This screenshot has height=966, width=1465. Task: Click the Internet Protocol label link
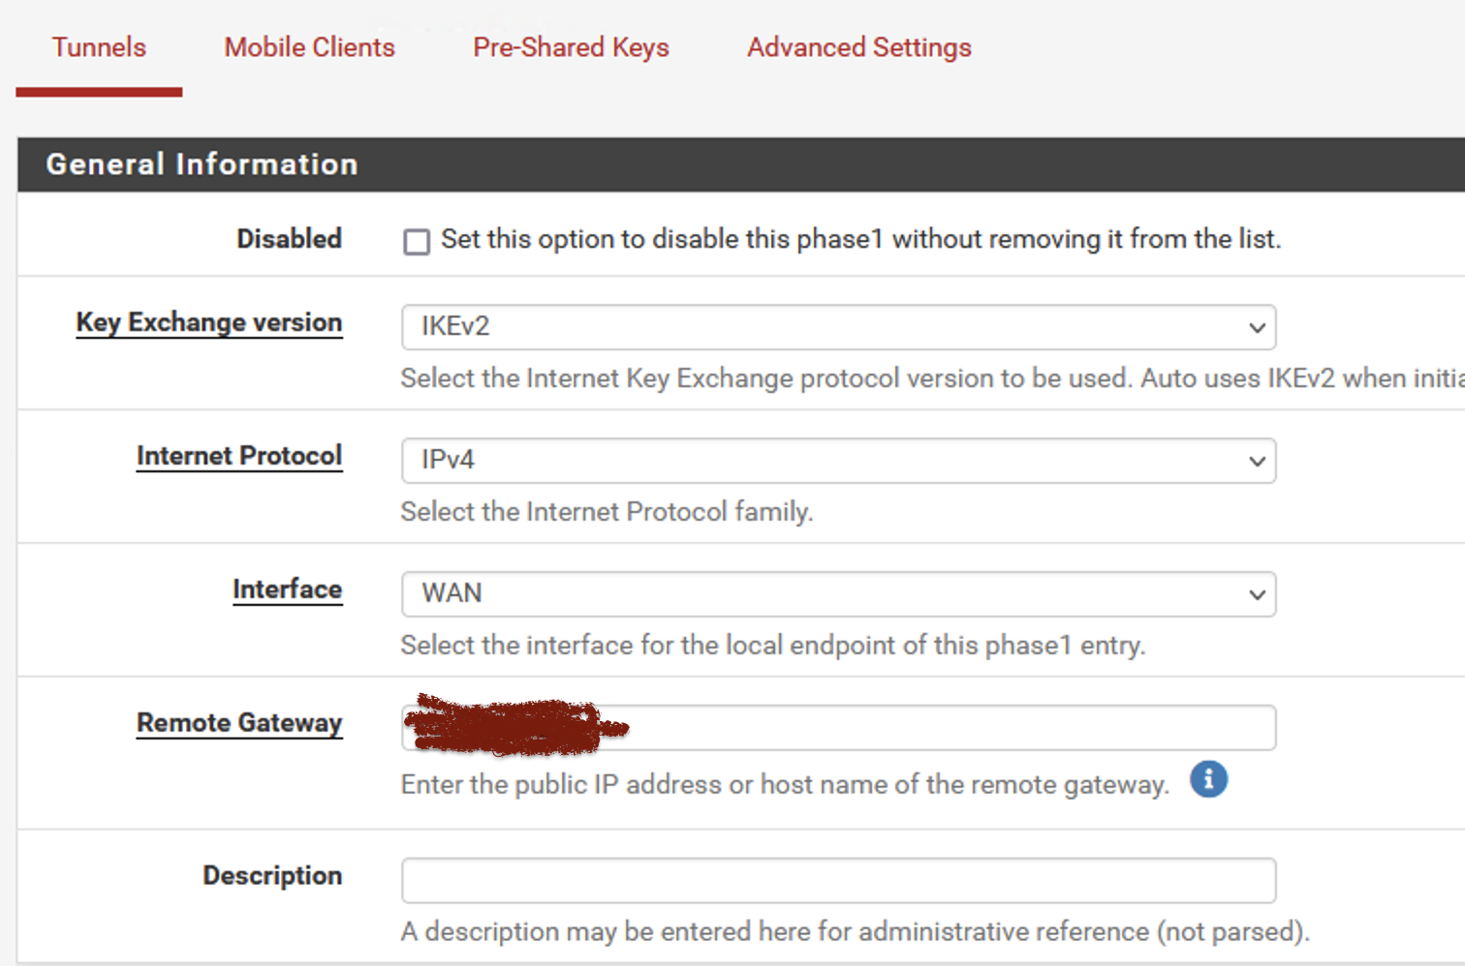click(x=239, y=456)
